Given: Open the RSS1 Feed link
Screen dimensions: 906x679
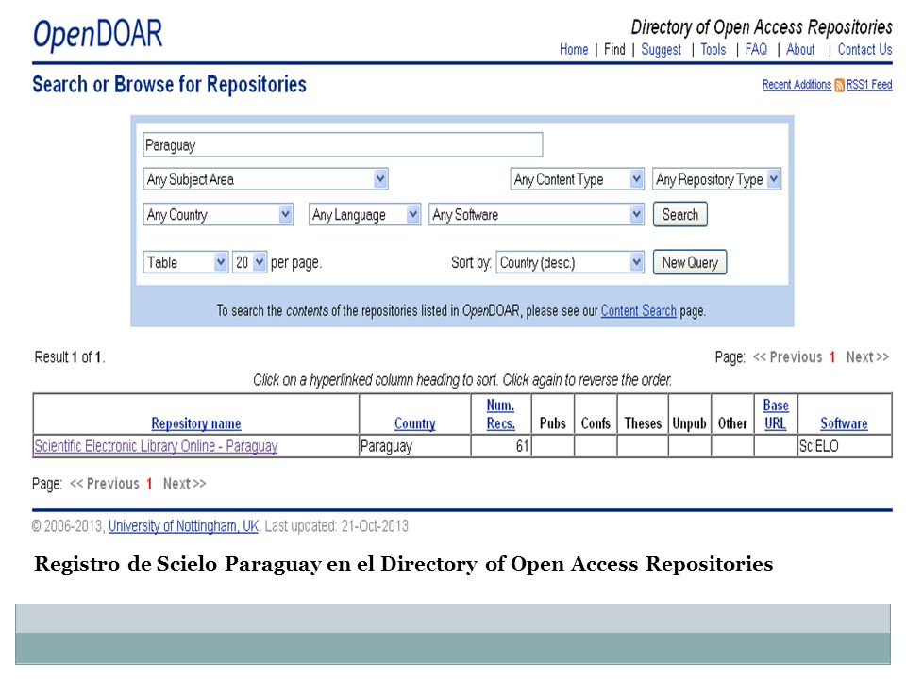Looking at the screenshot, I should click(869, 85).
